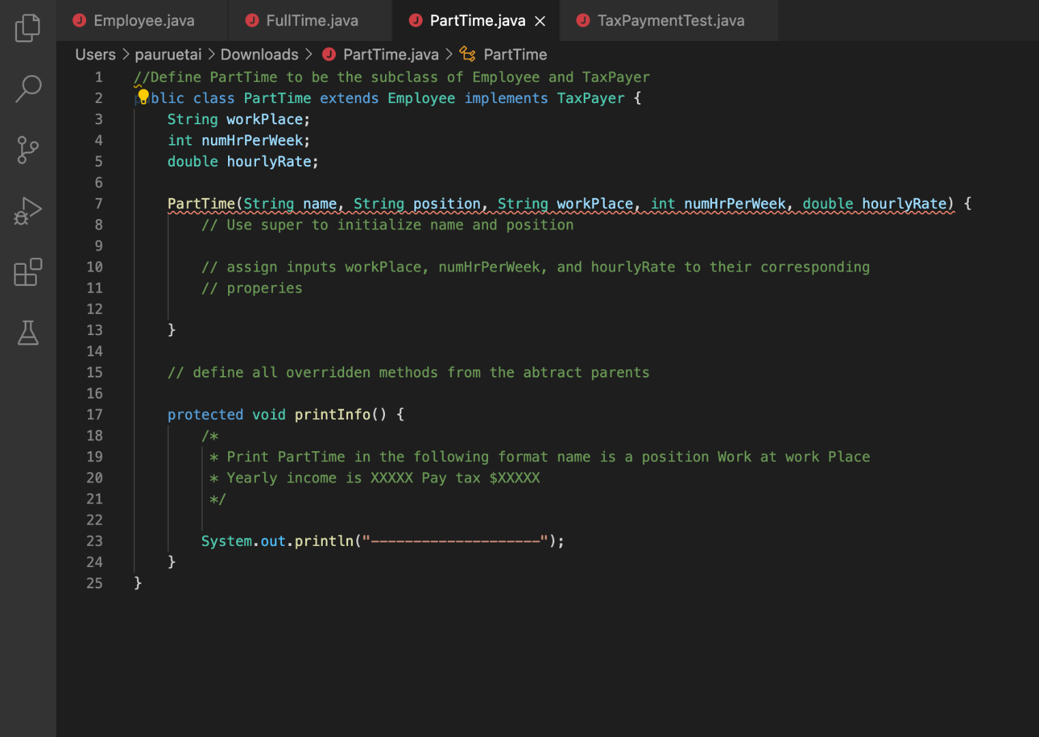The width and height of the screenshot is (1039, 737).
Task: Click line number 25 in gutter
Action: [94, 583]
